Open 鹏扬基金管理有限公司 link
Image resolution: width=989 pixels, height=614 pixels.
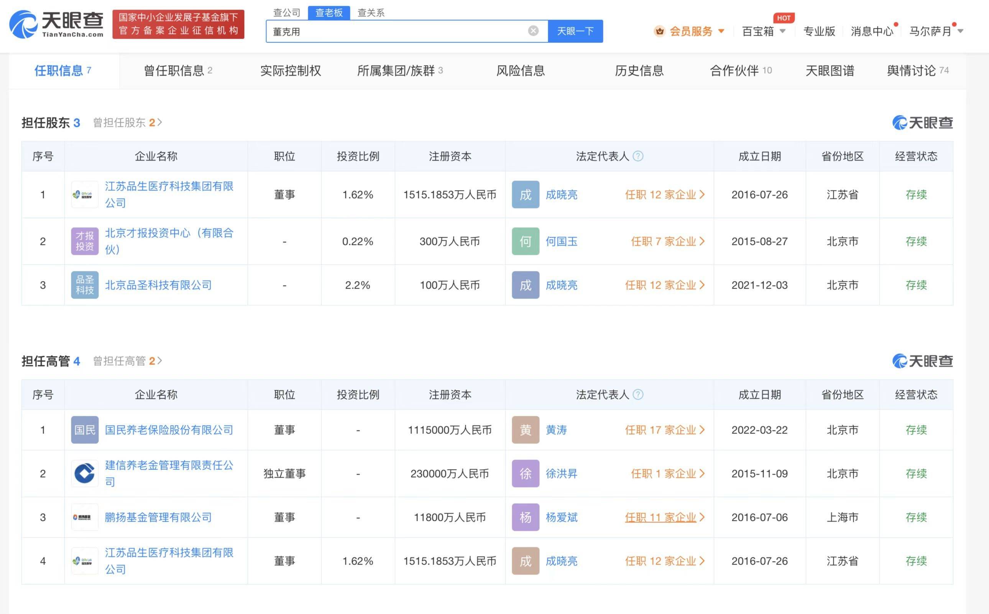click(158, 517)
